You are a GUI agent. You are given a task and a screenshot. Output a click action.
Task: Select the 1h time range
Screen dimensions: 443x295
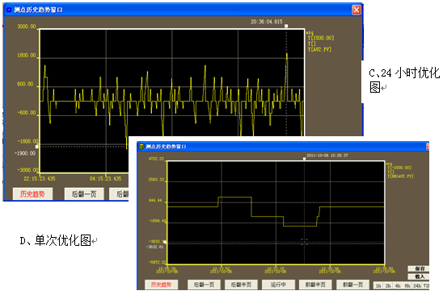378,285
